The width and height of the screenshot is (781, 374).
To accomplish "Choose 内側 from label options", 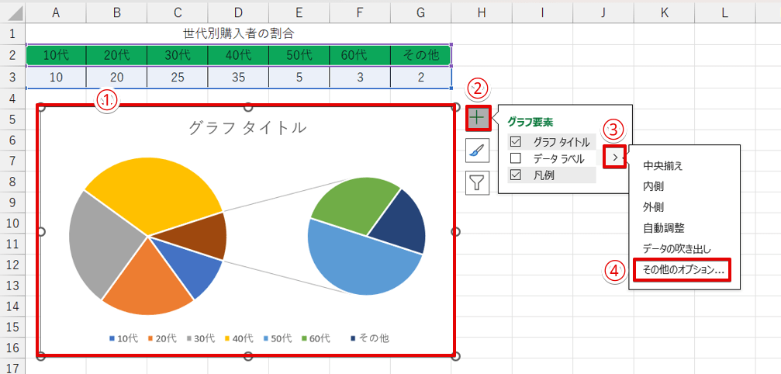I will [654, 186].
